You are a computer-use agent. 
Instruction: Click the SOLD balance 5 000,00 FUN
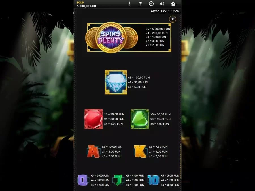pyautogui.click(x=86, y=6)
